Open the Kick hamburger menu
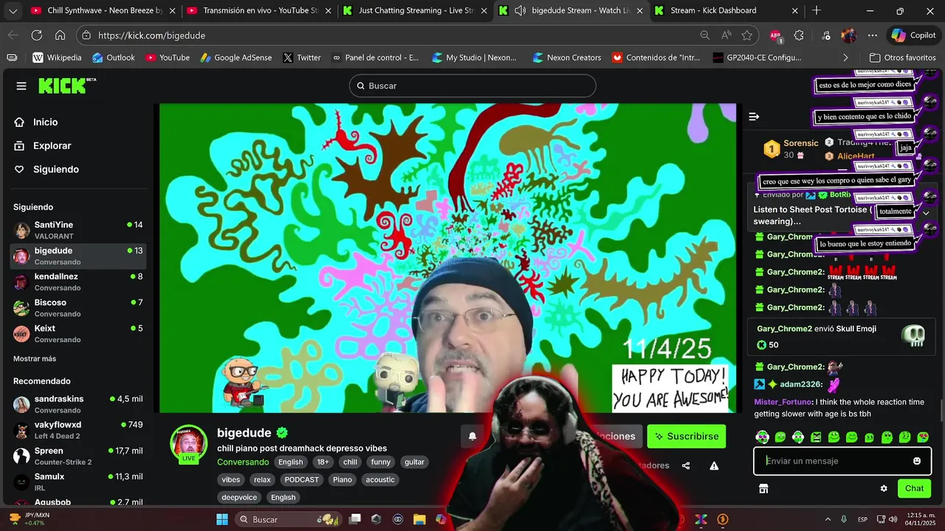Image resolution: width=945 pixels, height=531 pixels. (21, 86)
